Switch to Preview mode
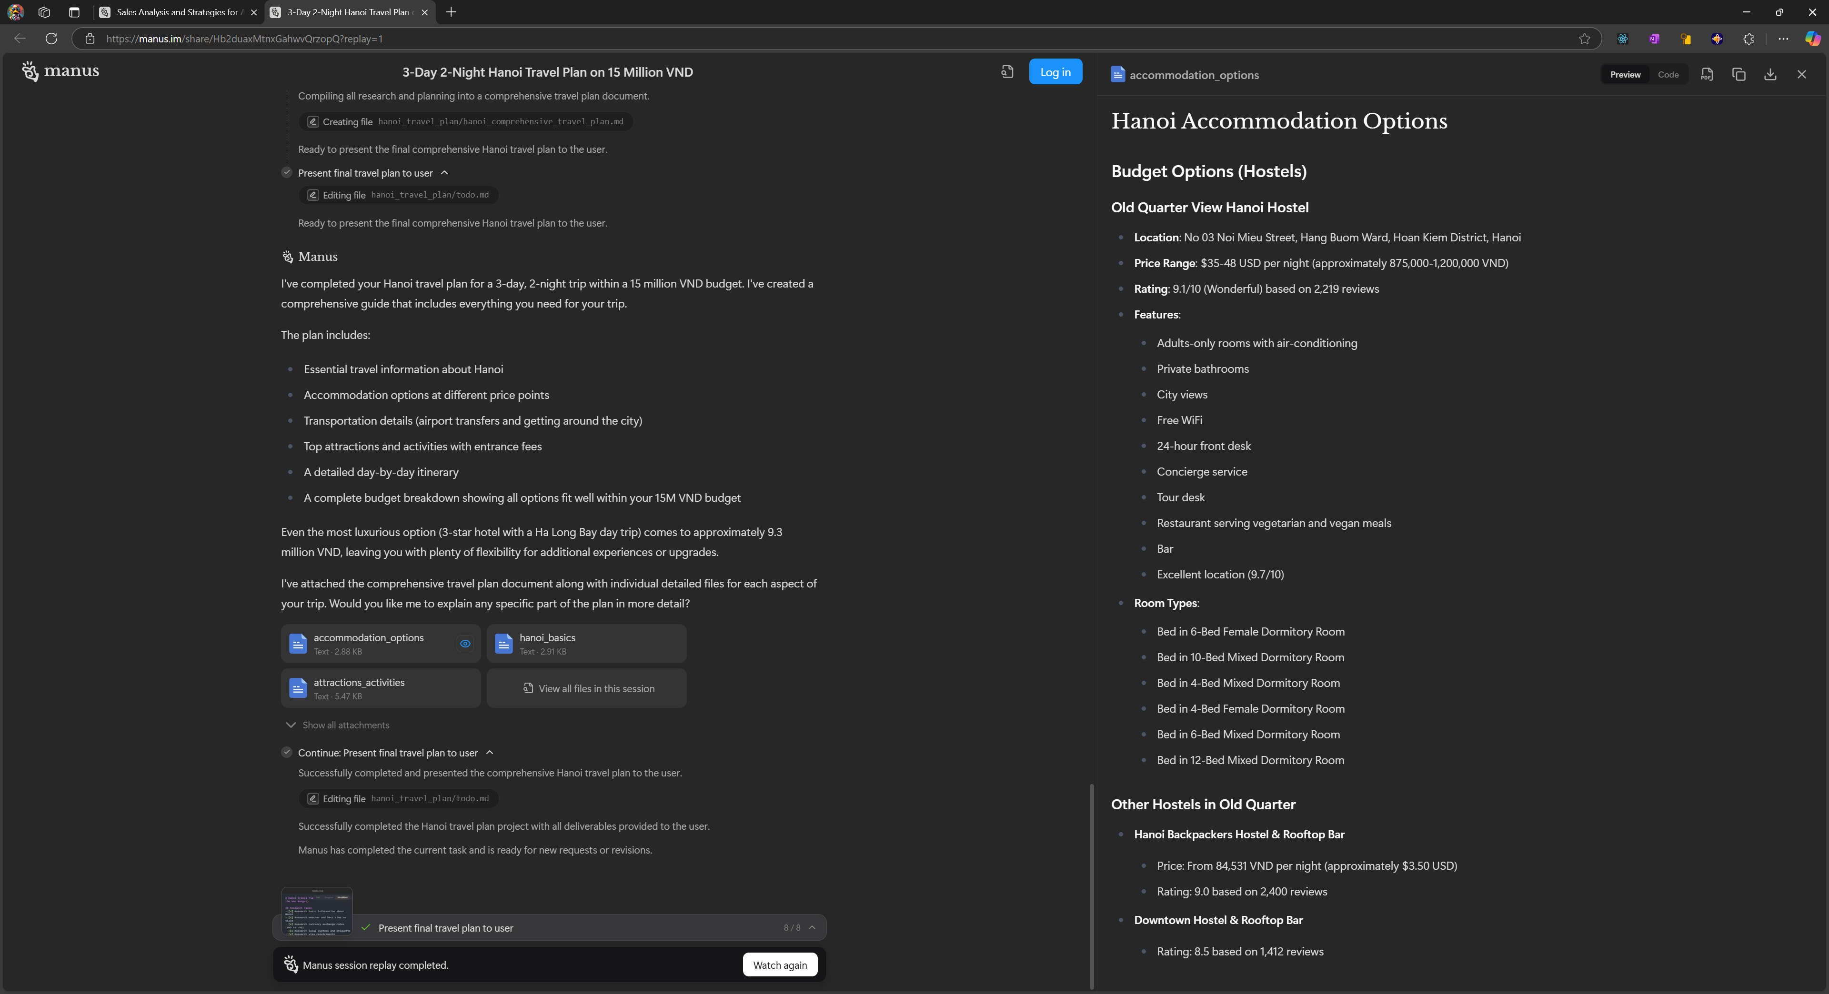Image resolution: width=1829 pixels, height=994 pixels. [1625, 74]
